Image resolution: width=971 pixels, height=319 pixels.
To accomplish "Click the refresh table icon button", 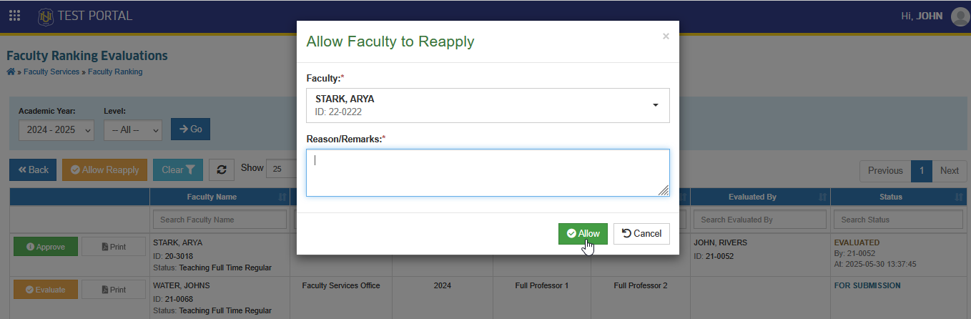I will point(222,170).
